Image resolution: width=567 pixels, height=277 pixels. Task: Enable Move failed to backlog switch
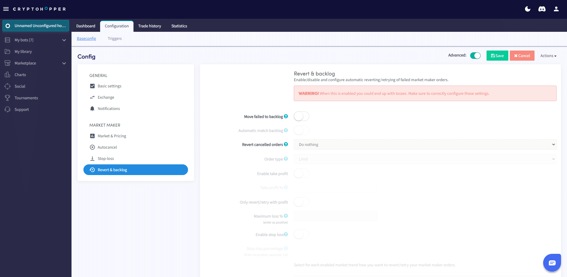[x=301, y=116]
